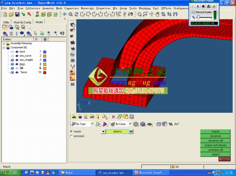This screenshot has height=176, width=236.
Task: Click the red color swatch of ^faces
Action: [45, 72]
